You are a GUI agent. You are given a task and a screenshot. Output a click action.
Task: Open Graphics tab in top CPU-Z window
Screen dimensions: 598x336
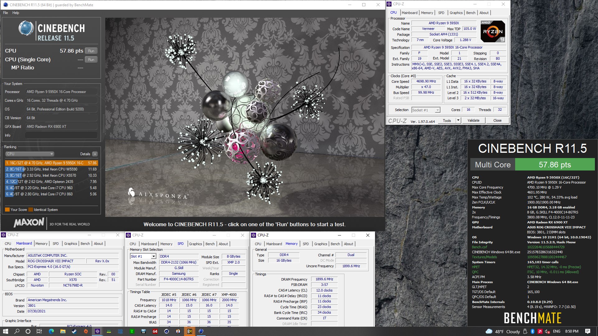click(456, 13)
